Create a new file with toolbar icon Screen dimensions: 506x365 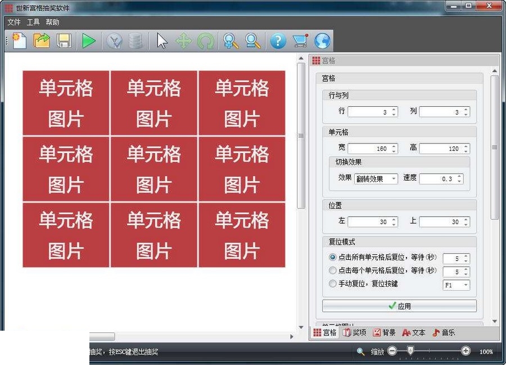[x=19, y=41]
